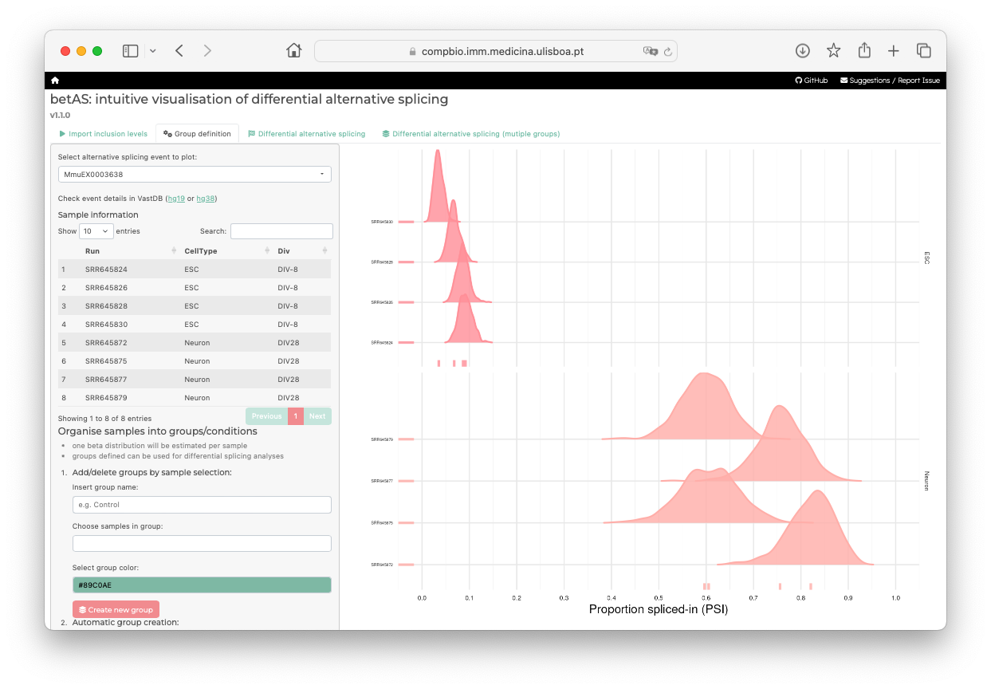Click the Safari home page icon

point(293,51)
